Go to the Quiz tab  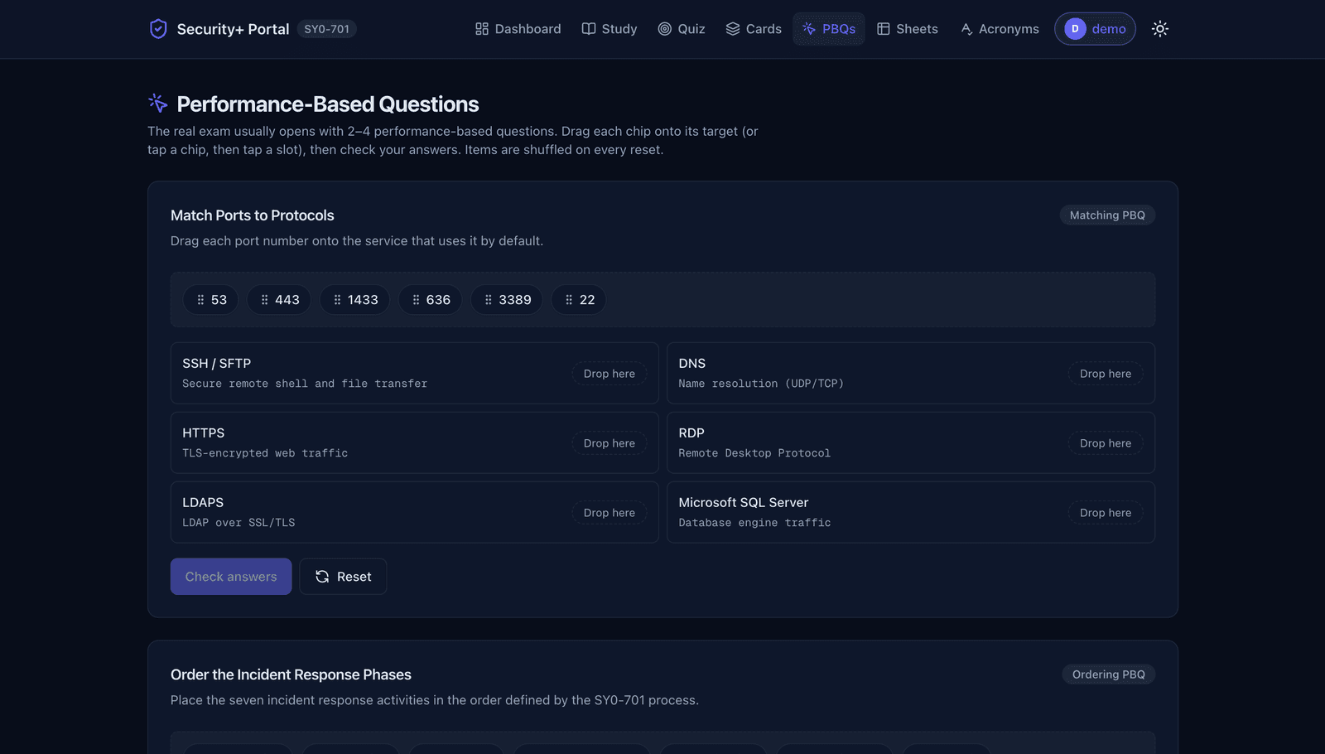(682, 29)
